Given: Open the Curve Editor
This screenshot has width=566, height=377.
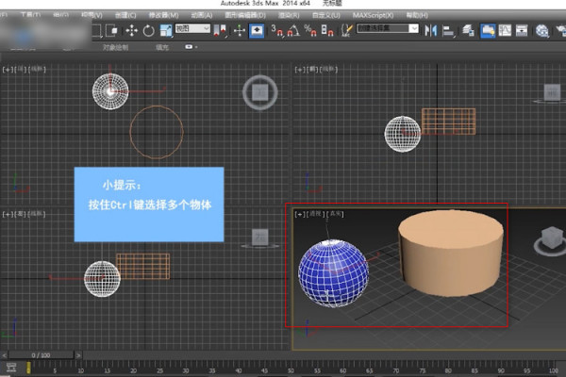Looking at the screenshot, I should coord(505,31).
